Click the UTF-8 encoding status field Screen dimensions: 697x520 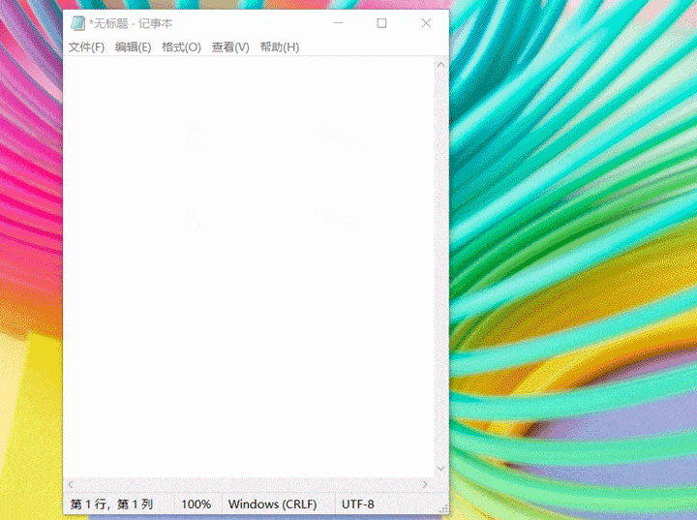click(x=357, y=505)
